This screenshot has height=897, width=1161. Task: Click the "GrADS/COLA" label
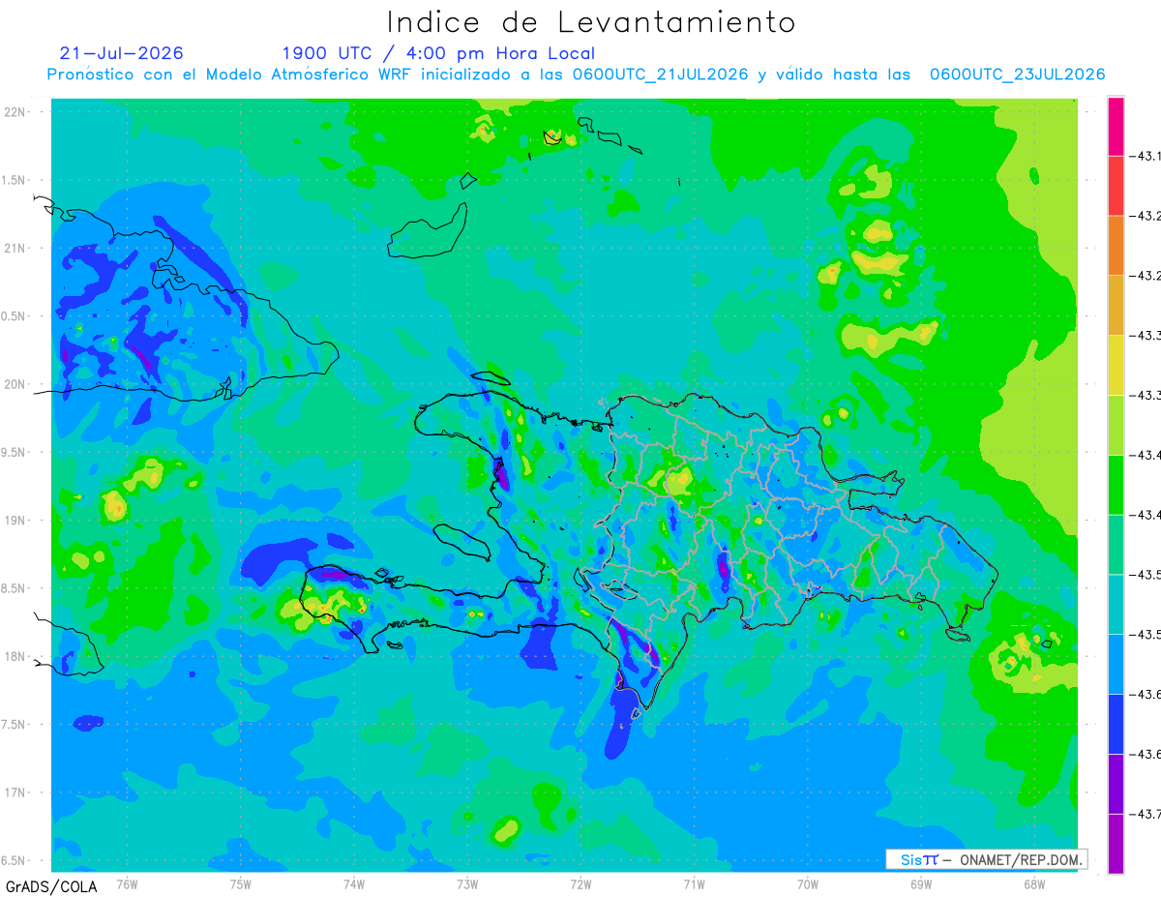pyautogui.click(x=51, y=886)
